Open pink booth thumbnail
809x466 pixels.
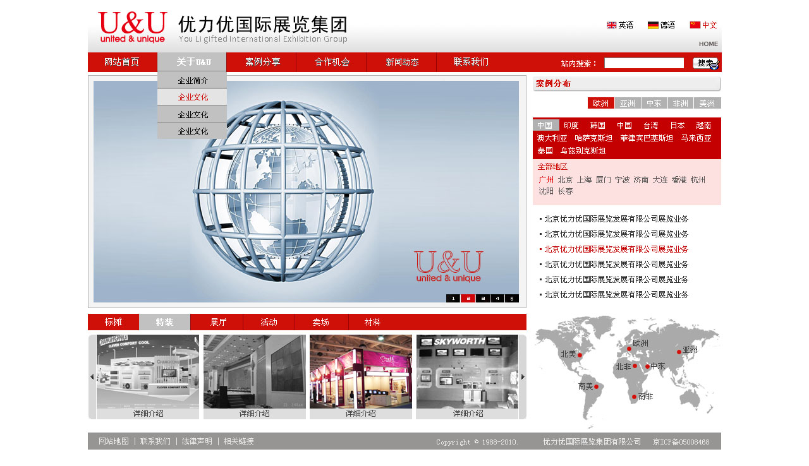pos(361,371)
